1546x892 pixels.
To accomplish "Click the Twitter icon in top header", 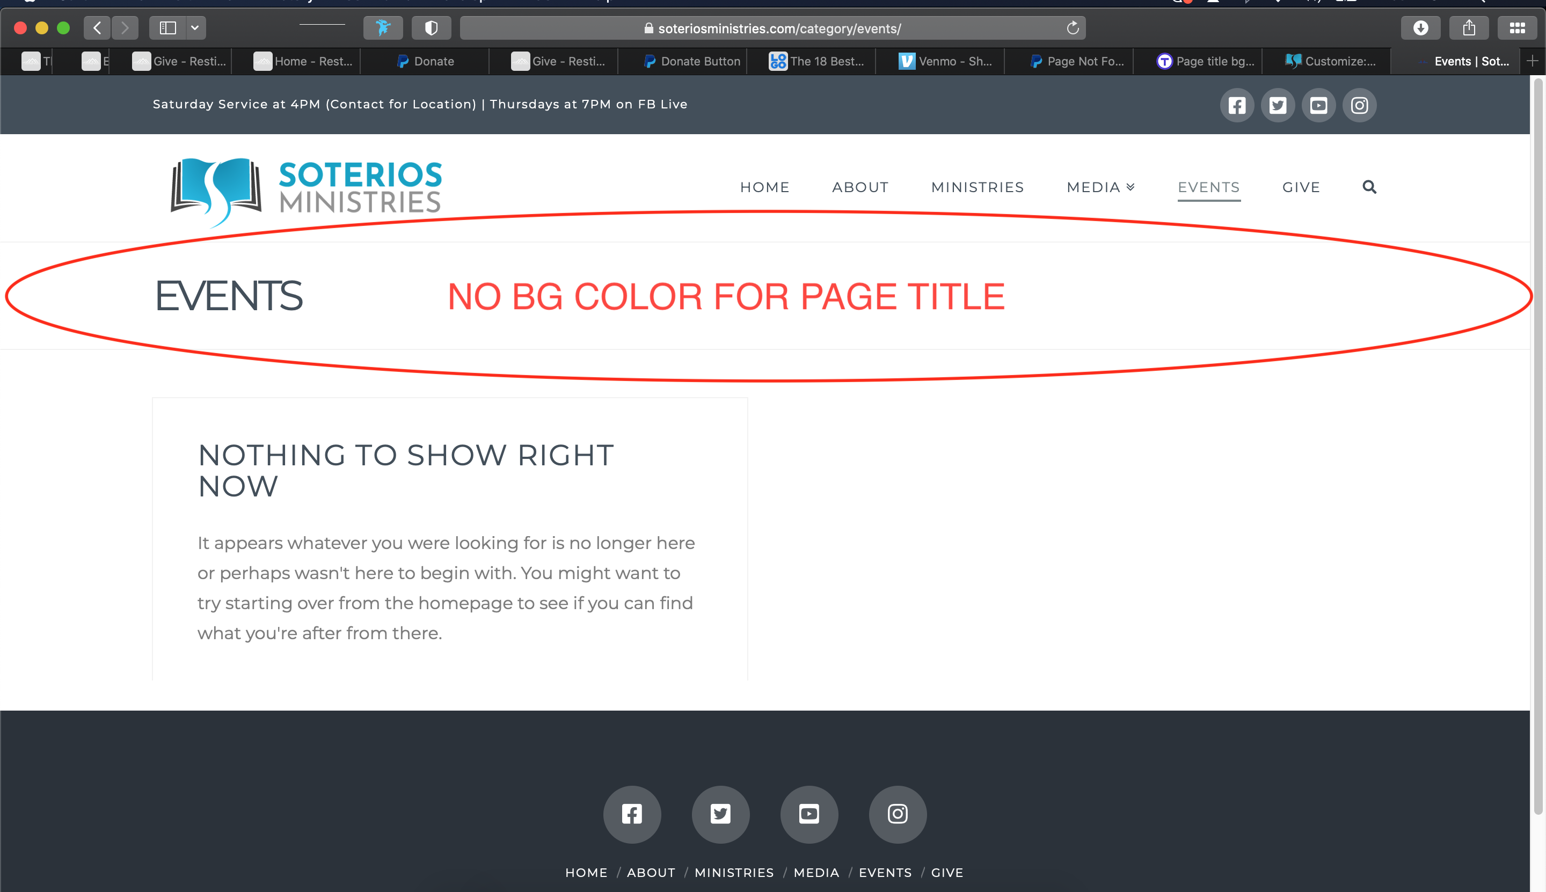I will pos(1278,105).
